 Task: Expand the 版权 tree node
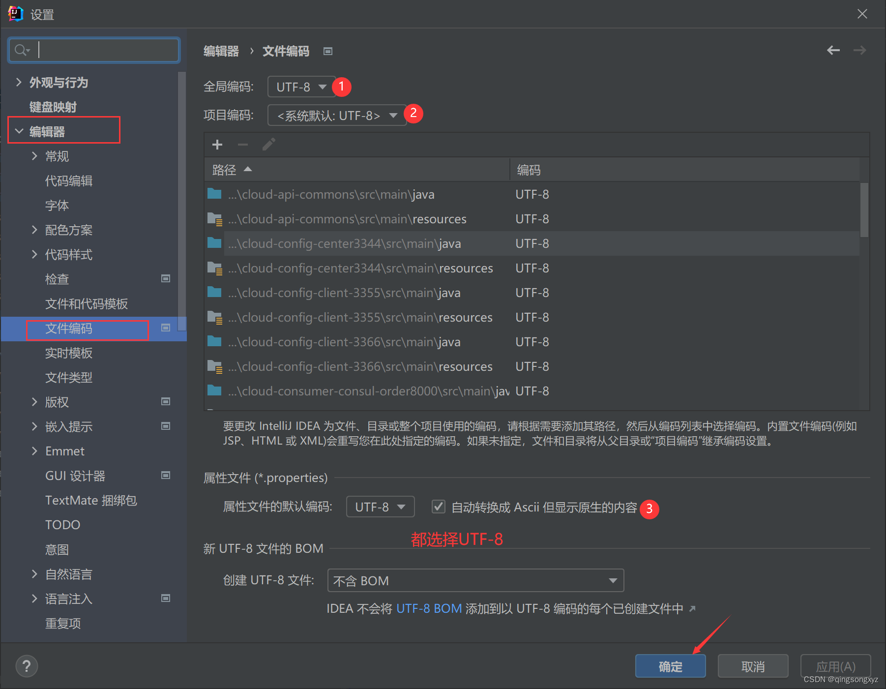(x=34, y=402)
